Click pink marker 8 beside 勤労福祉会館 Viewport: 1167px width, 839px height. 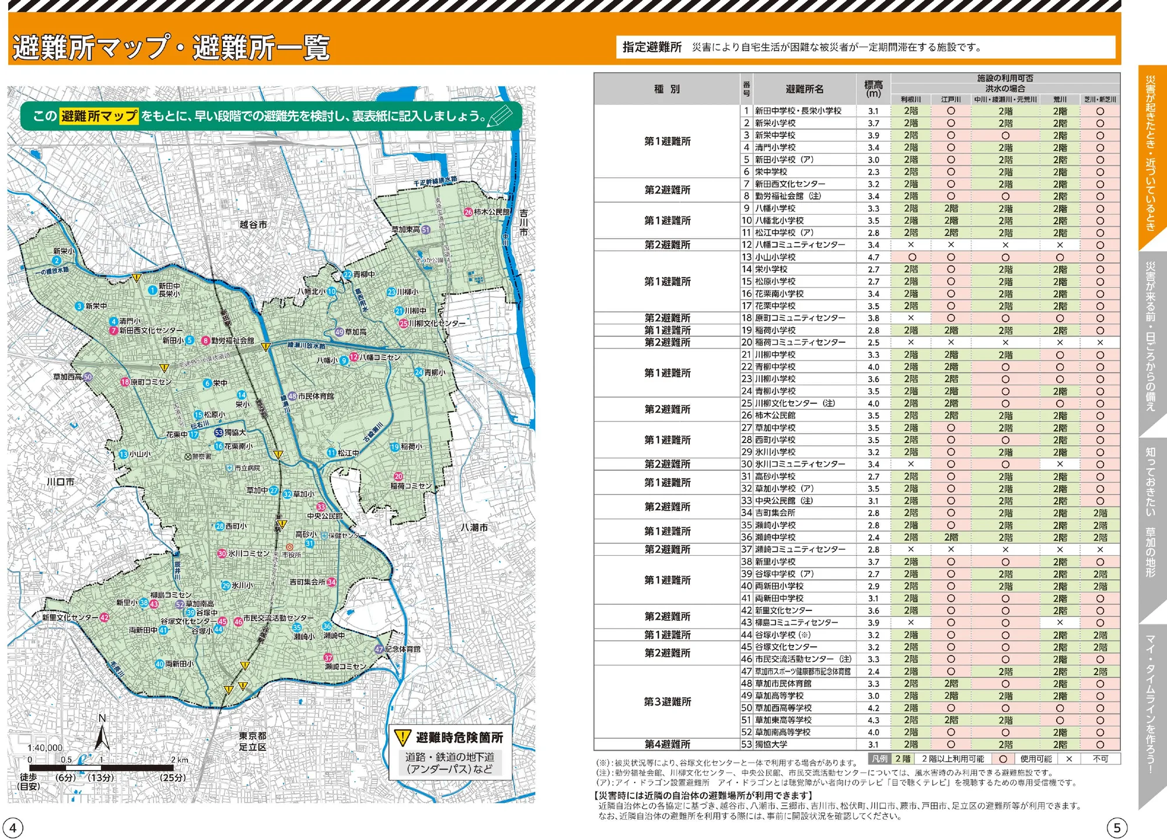pyautogui.click(x=205, y=340)
